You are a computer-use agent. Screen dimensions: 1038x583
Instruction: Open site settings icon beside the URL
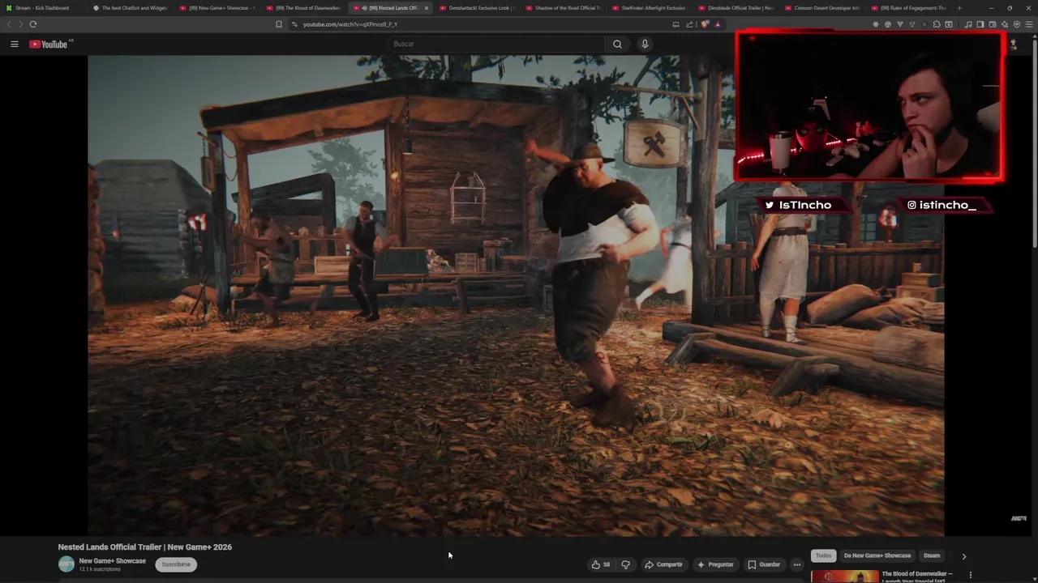pyautogui.click(x=294, y=24)
